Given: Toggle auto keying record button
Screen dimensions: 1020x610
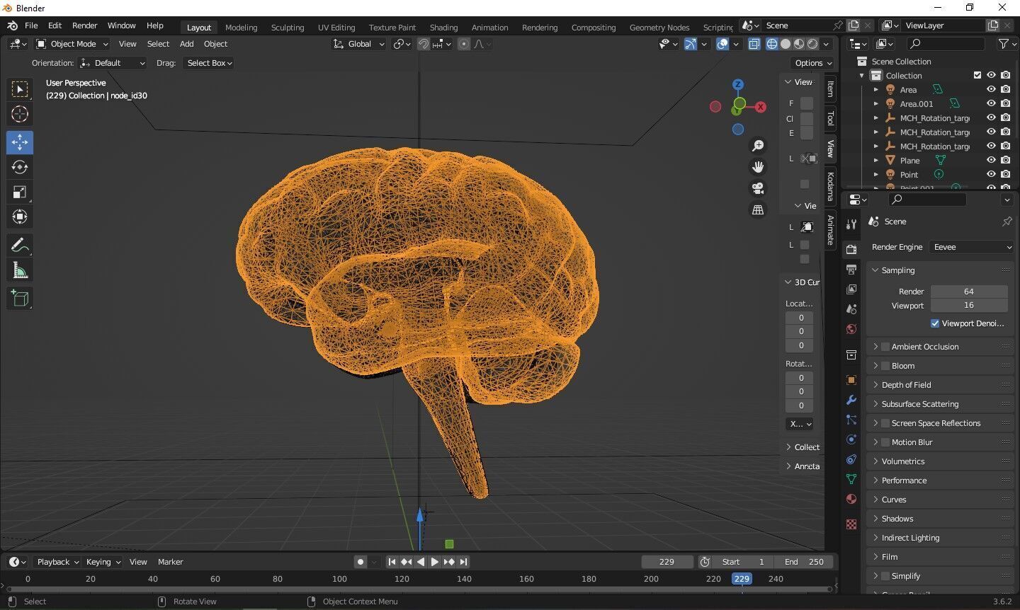Looking at the screenshot, I should pos(361,562).
